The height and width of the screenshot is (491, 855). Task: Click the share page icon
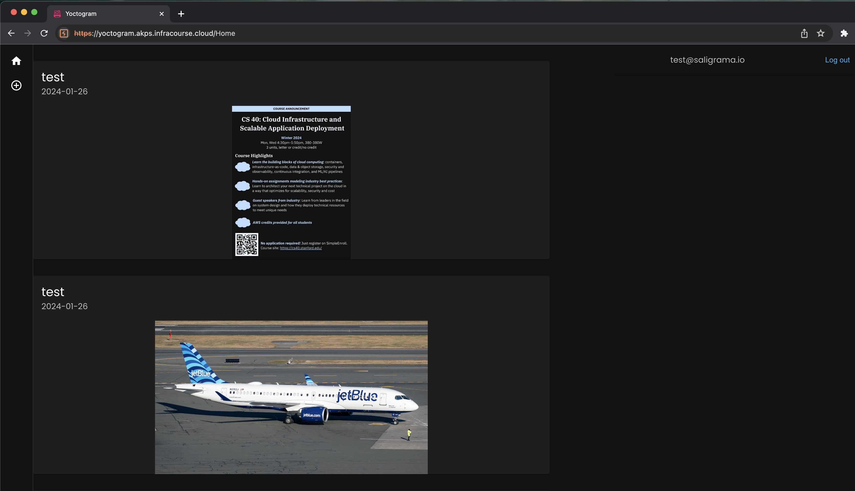804,33
